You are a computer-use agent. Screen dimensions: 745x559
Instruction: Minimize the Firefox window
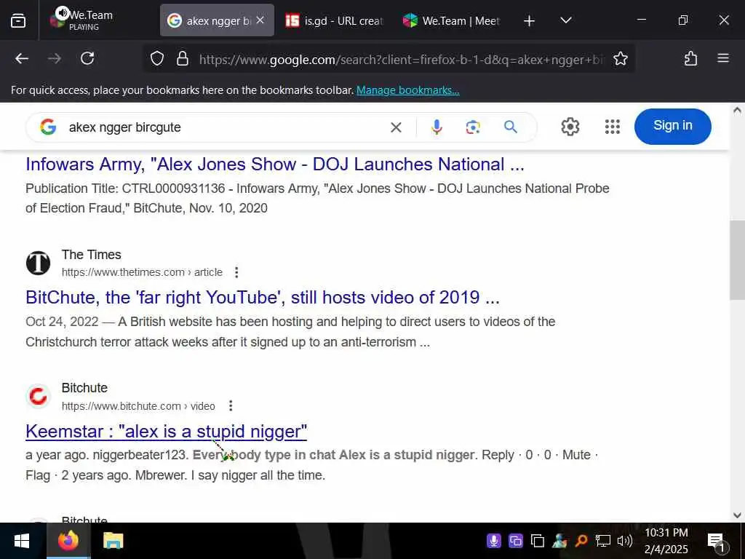(x=642, y=20)
